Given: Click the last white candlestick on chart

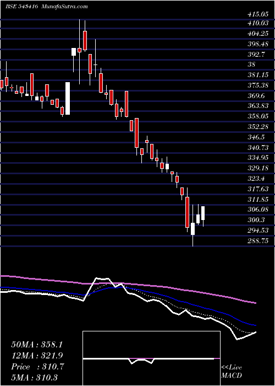Looking at the screenshot, I should (x=203, y=213).
